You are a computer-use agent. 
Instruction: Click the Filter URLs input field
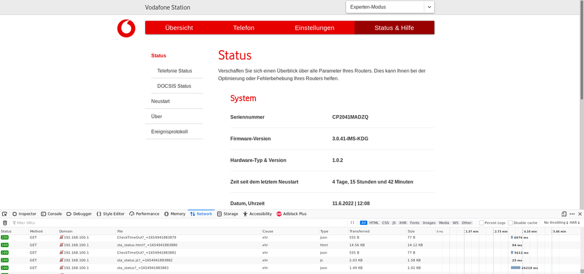(179, 223)
